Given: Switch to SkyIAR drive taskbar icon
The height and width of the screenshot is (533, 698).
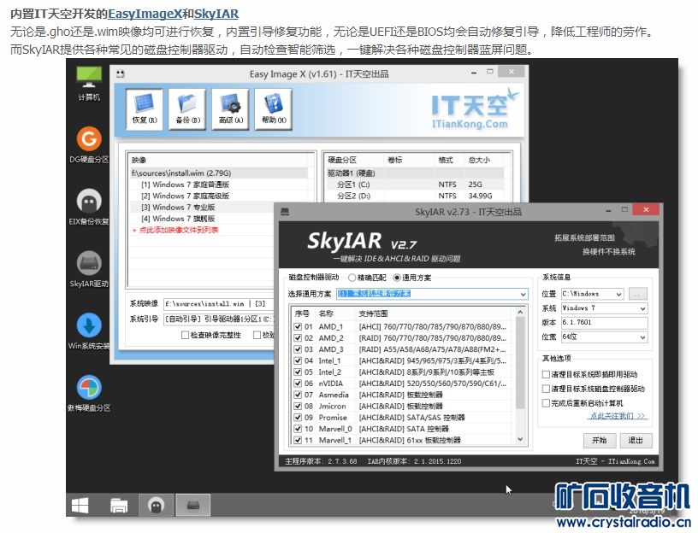Looking at the screenshot, I should point(193,506).
